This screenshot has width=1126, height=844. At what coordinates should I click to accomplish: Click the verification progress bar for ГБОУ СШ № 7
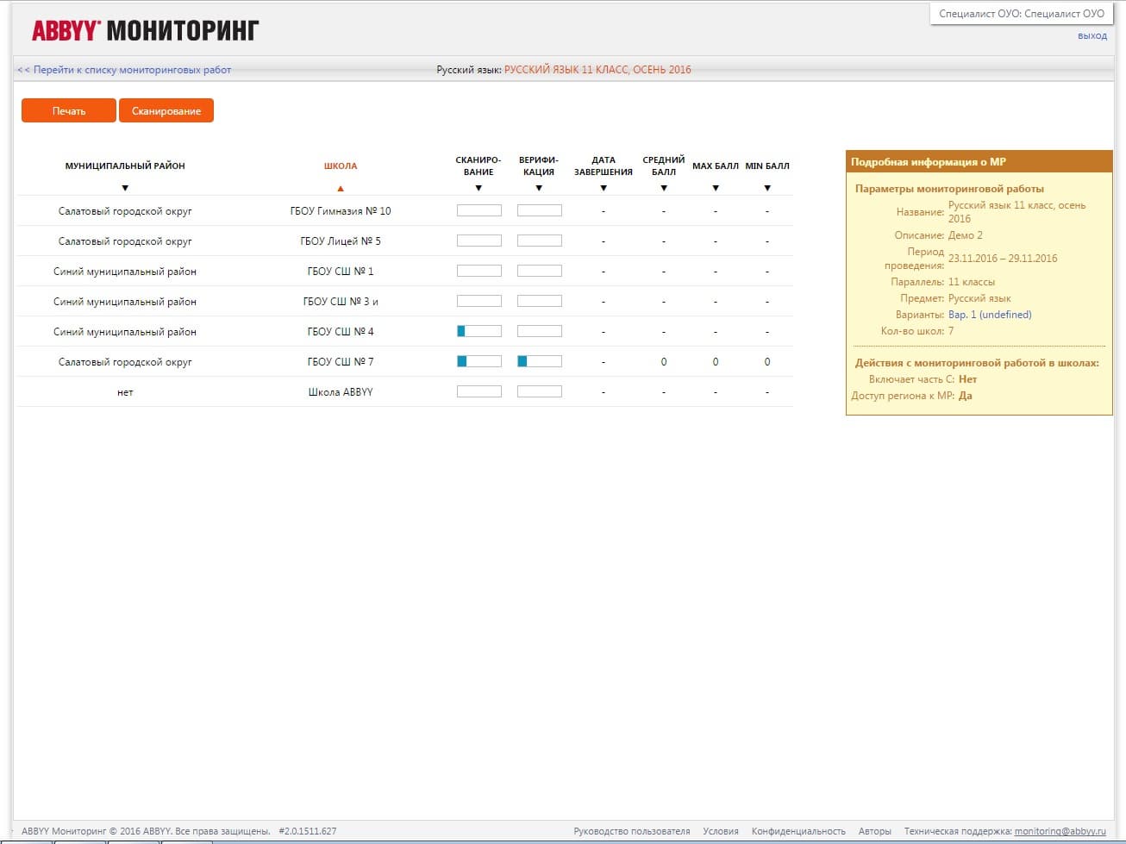click(540, 361)
